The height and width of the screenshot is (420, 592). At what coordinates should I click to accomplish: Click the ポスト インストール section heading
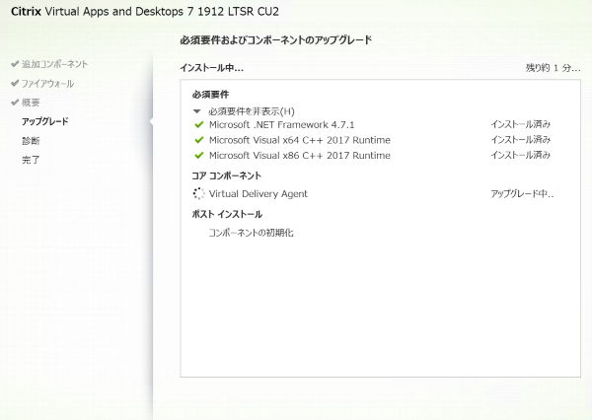pos(227,214)
